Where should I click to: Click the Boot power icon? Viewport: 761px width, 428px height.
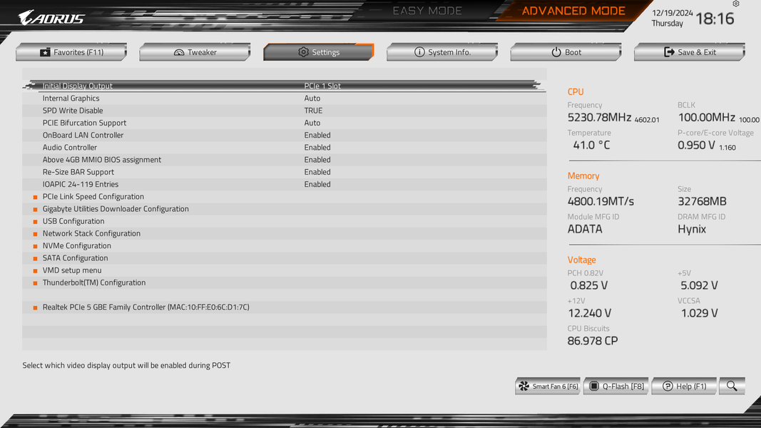point(556,52)
